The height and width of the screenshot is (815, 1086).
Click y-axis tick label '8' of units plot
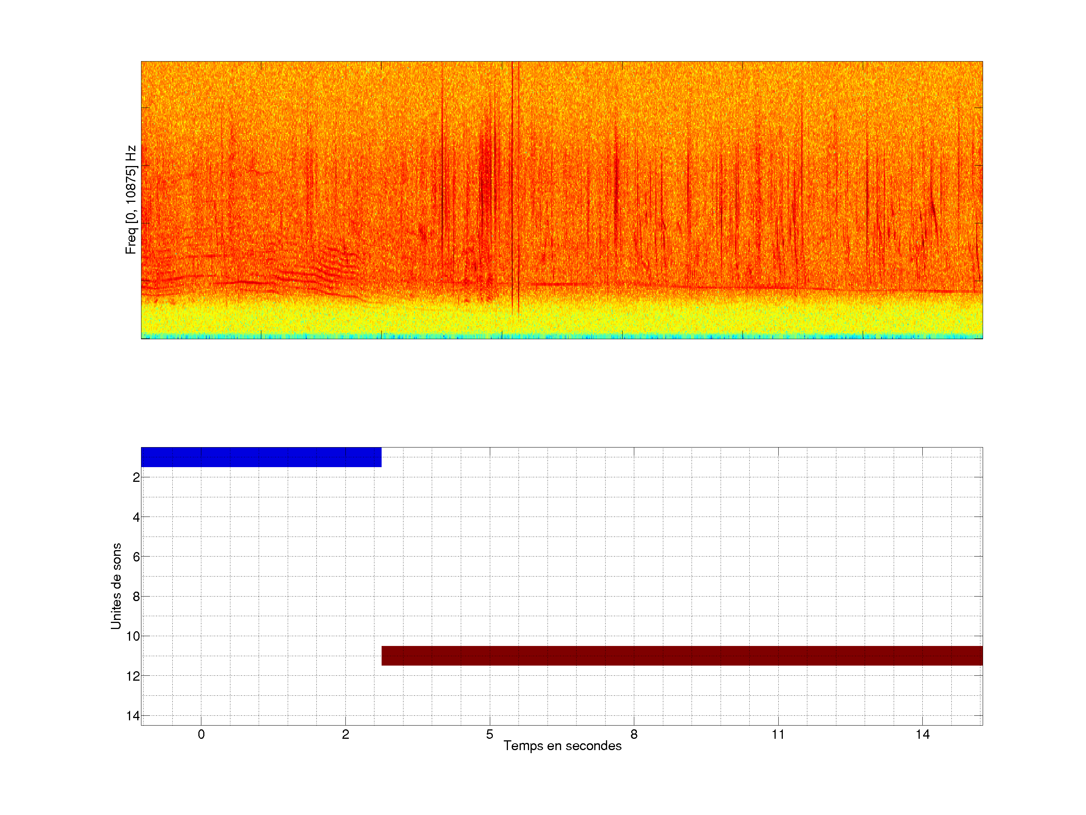136,597
